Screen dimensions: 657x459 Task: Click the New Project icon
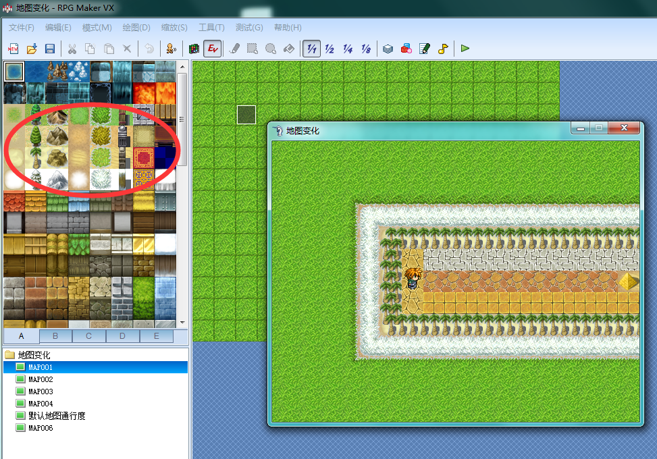(13, 49)
